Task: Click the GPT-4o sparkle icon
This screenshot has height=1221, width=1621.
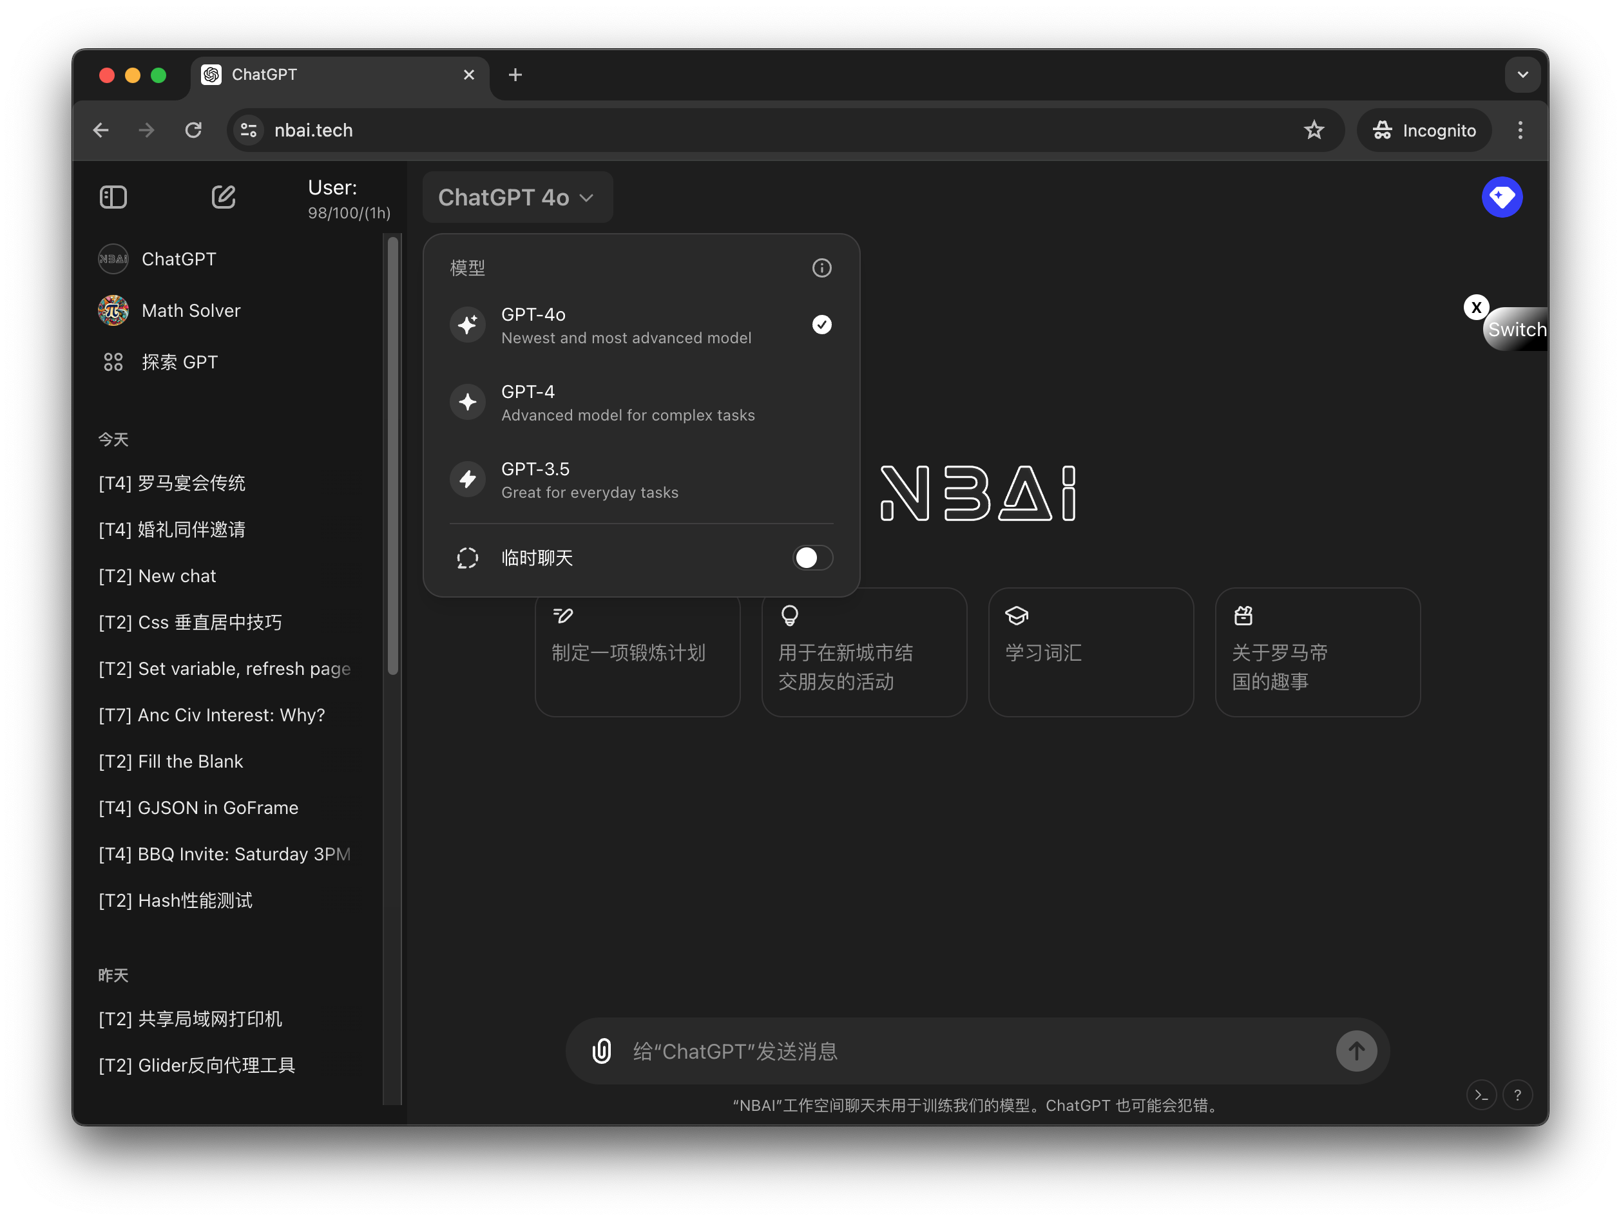Action: (x=468, y=325)
